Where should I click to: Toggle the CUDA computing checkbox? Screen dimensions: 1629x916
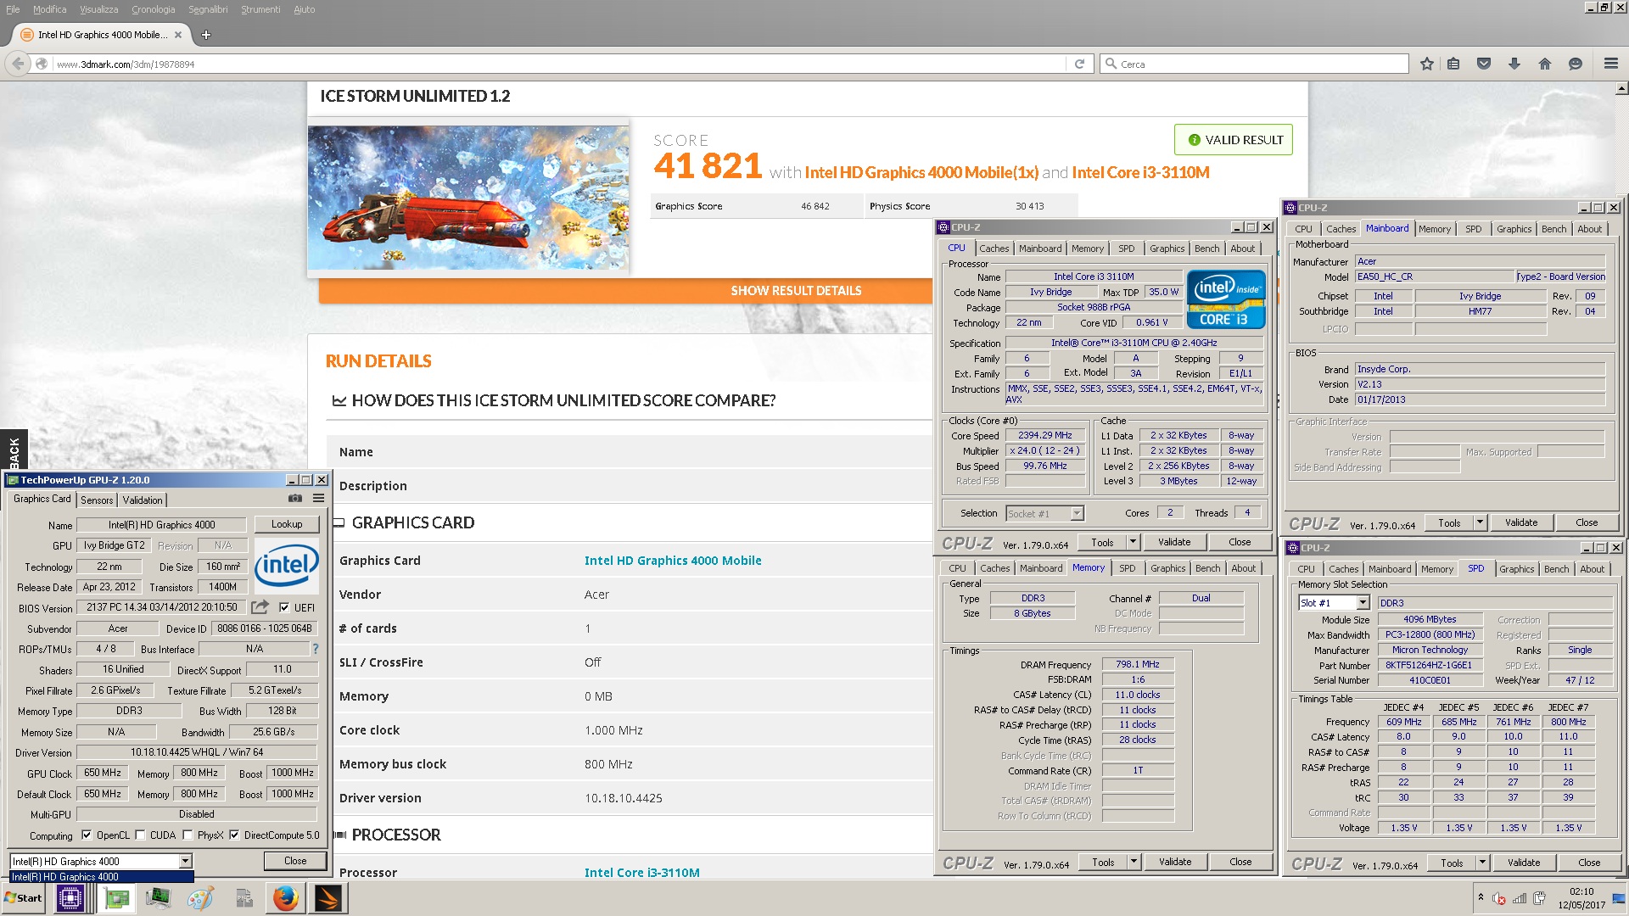[140, 835]
